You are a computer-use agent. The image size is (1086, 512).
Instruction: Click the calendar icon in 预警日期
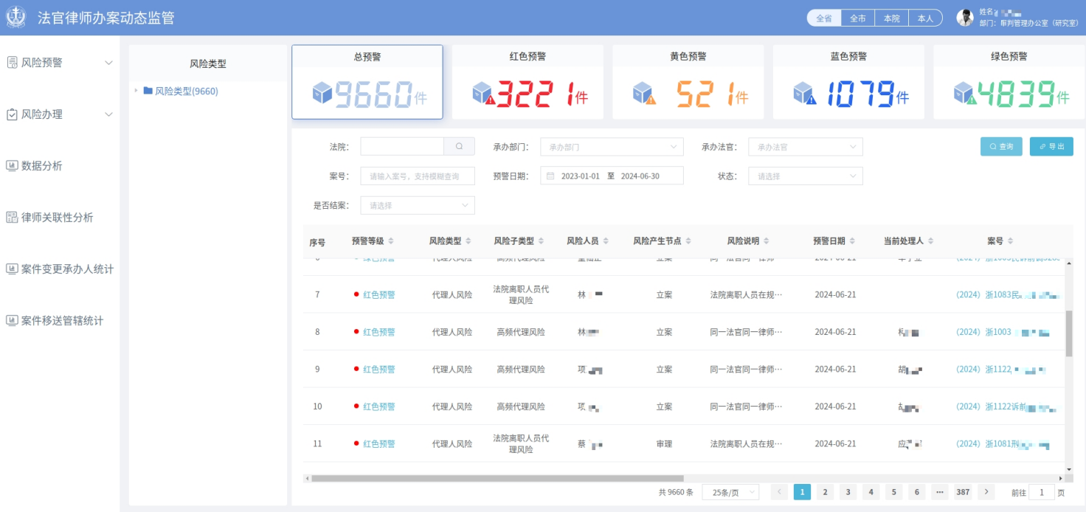[550, 176]
